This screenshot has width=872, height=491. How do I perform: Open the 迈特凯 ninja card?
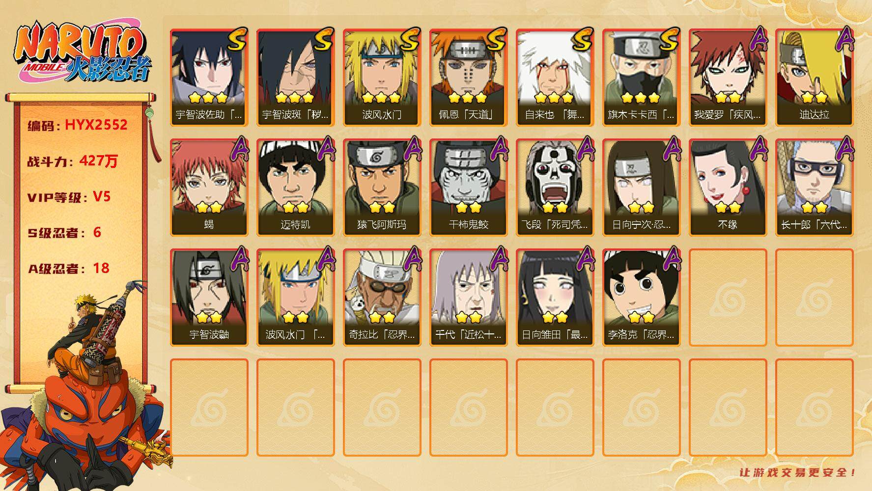click(x=295, y=188)
